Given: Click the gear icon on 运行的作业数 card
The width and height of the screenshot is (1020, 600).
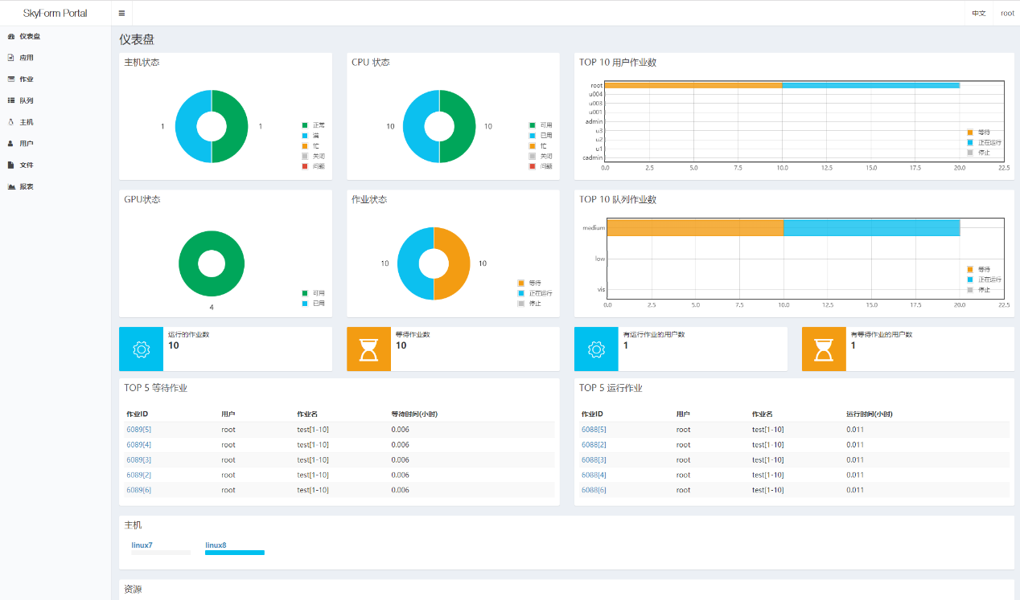Looking at the screenshot, I should click(141, 349).
